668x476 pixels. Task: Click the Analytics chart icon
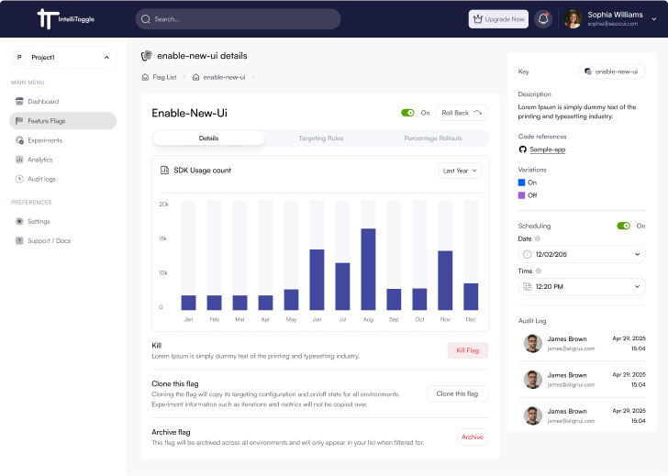19,160
